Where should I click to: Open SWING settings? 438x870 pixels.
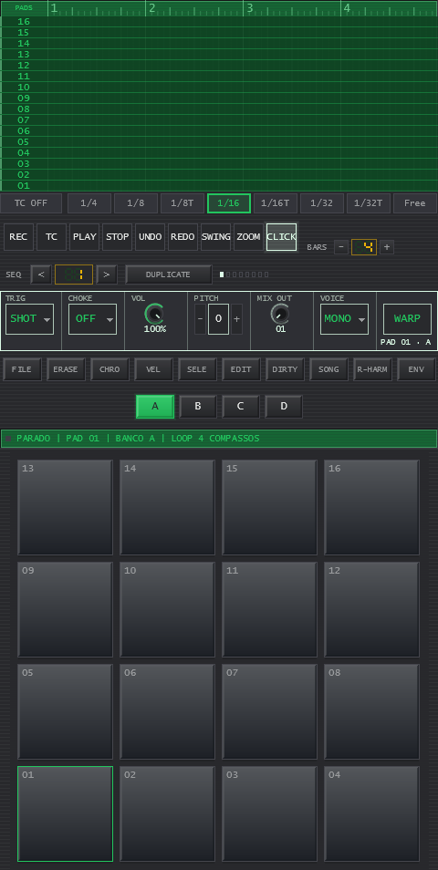[215, 237]
